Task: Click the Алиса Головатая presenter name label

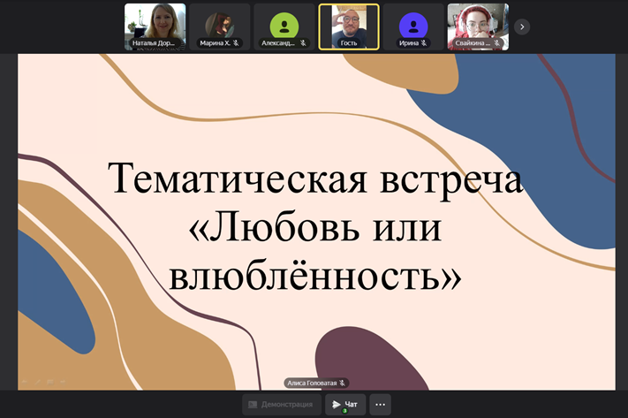Action: [x=311, y=383]
